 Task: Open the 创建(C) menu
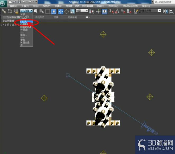(58, 6)
